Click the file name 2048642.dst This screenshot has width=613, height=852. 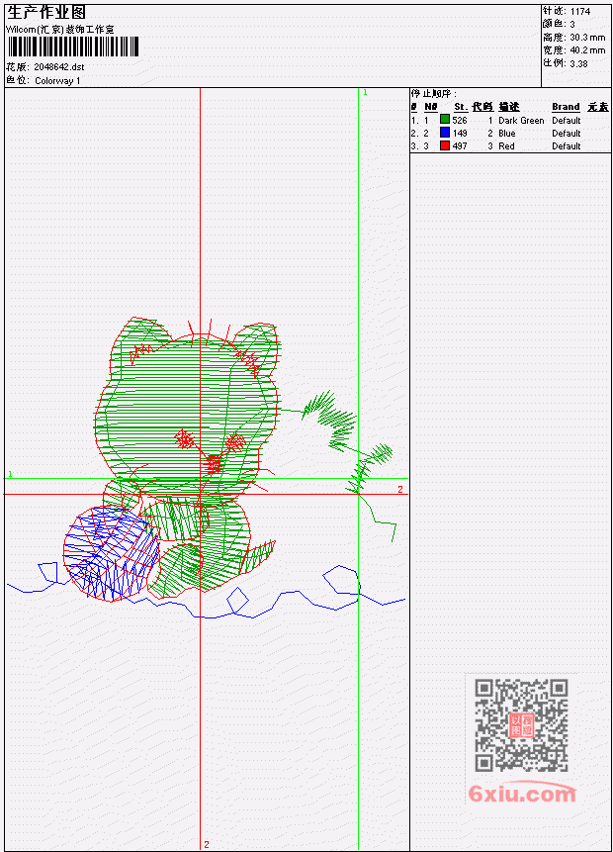(58, 67)
